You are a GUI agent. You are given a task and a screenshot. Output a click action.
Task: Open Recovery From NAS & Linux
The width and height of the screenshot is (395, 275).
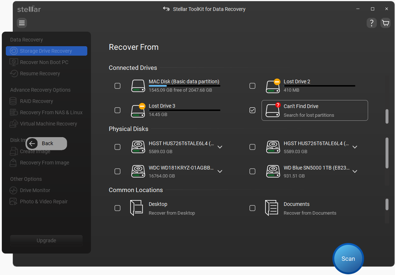point(51,112)
